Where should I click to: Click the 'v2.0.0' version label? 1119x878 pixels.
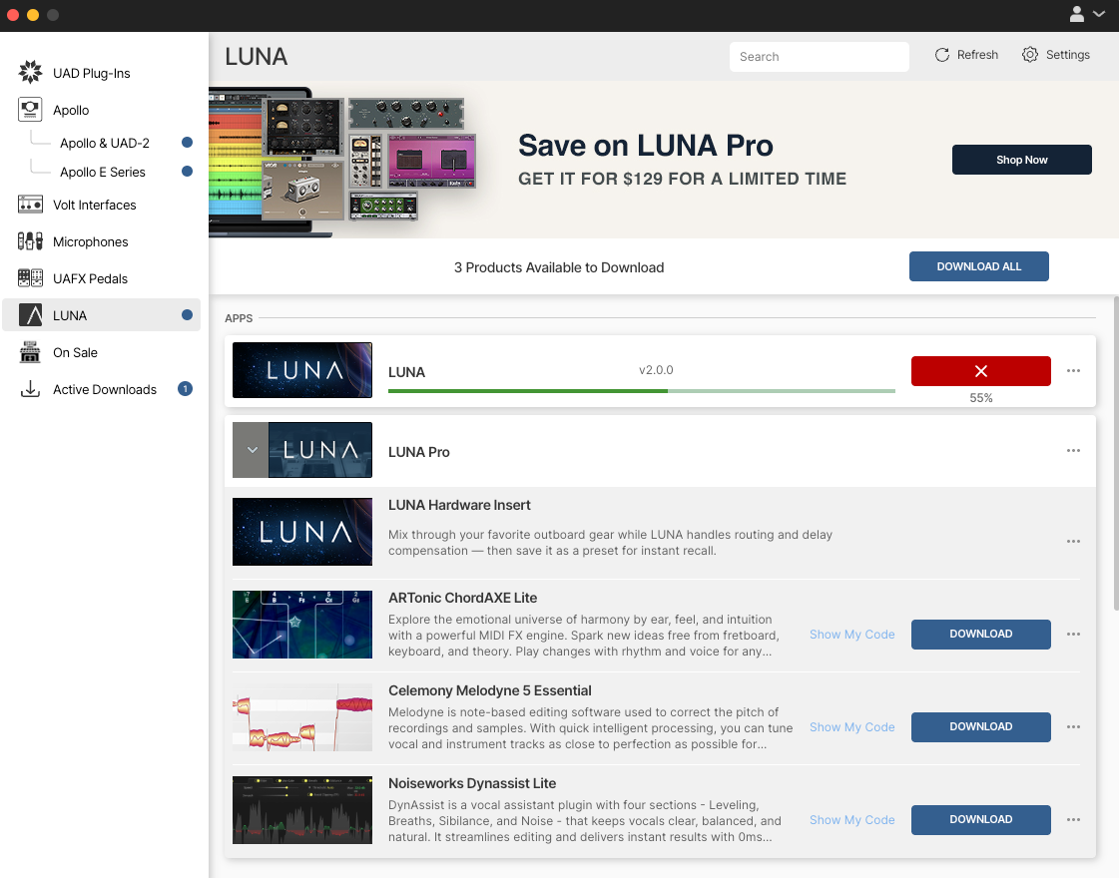[656, 370]
